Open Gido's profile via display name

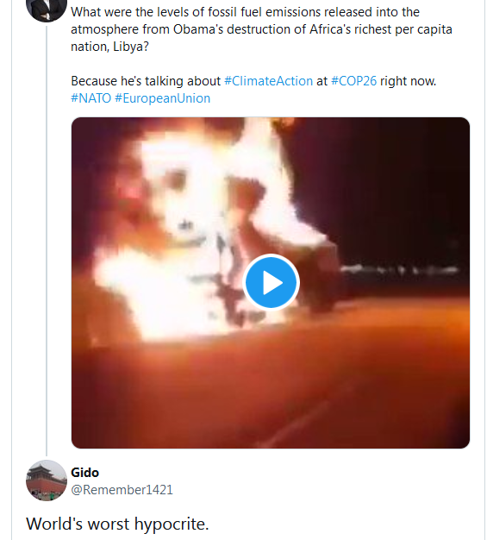84,473
